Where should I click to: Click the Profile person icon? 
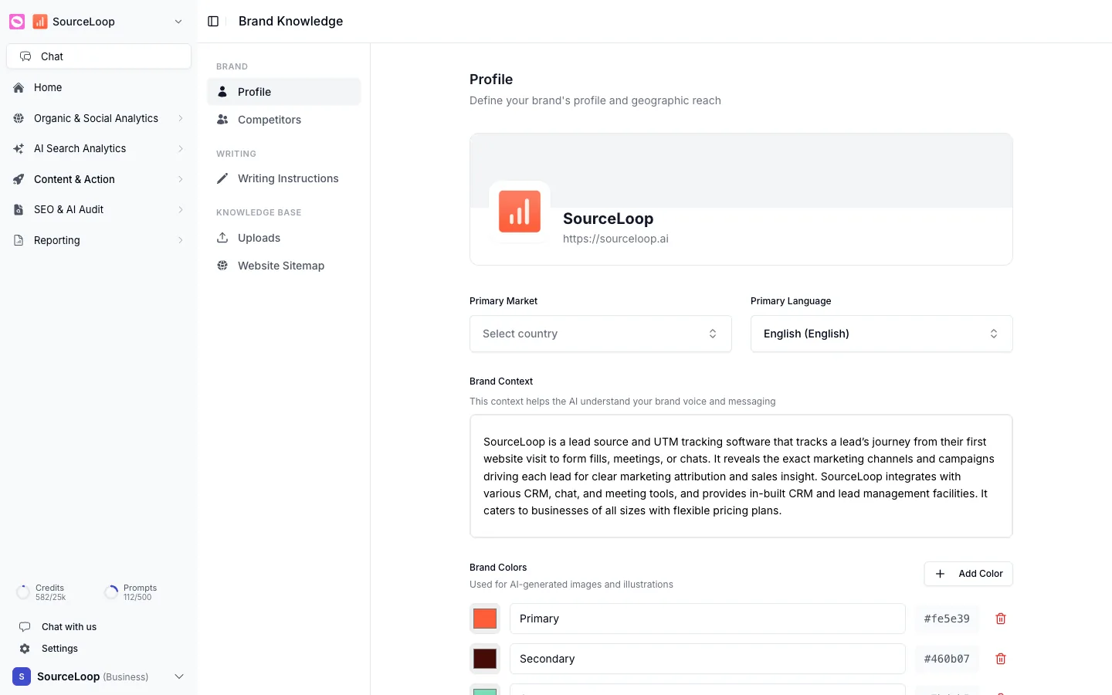pyautogui.click(x=222, y=92)
